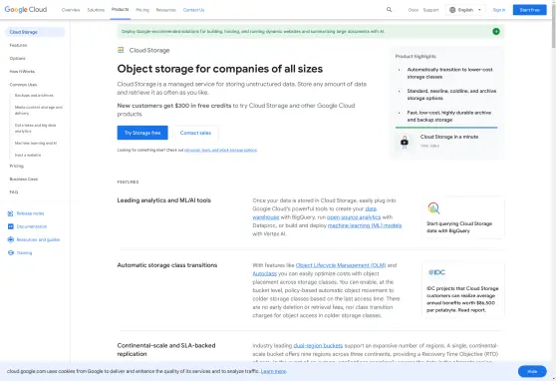
Task: Click the Documentation icon in sidebar
Action: (x=11, y=226)
